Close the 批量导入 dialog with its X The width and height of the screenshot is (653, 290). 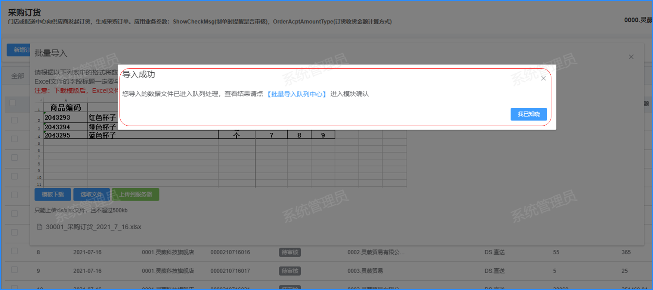(x=631, y=57)
